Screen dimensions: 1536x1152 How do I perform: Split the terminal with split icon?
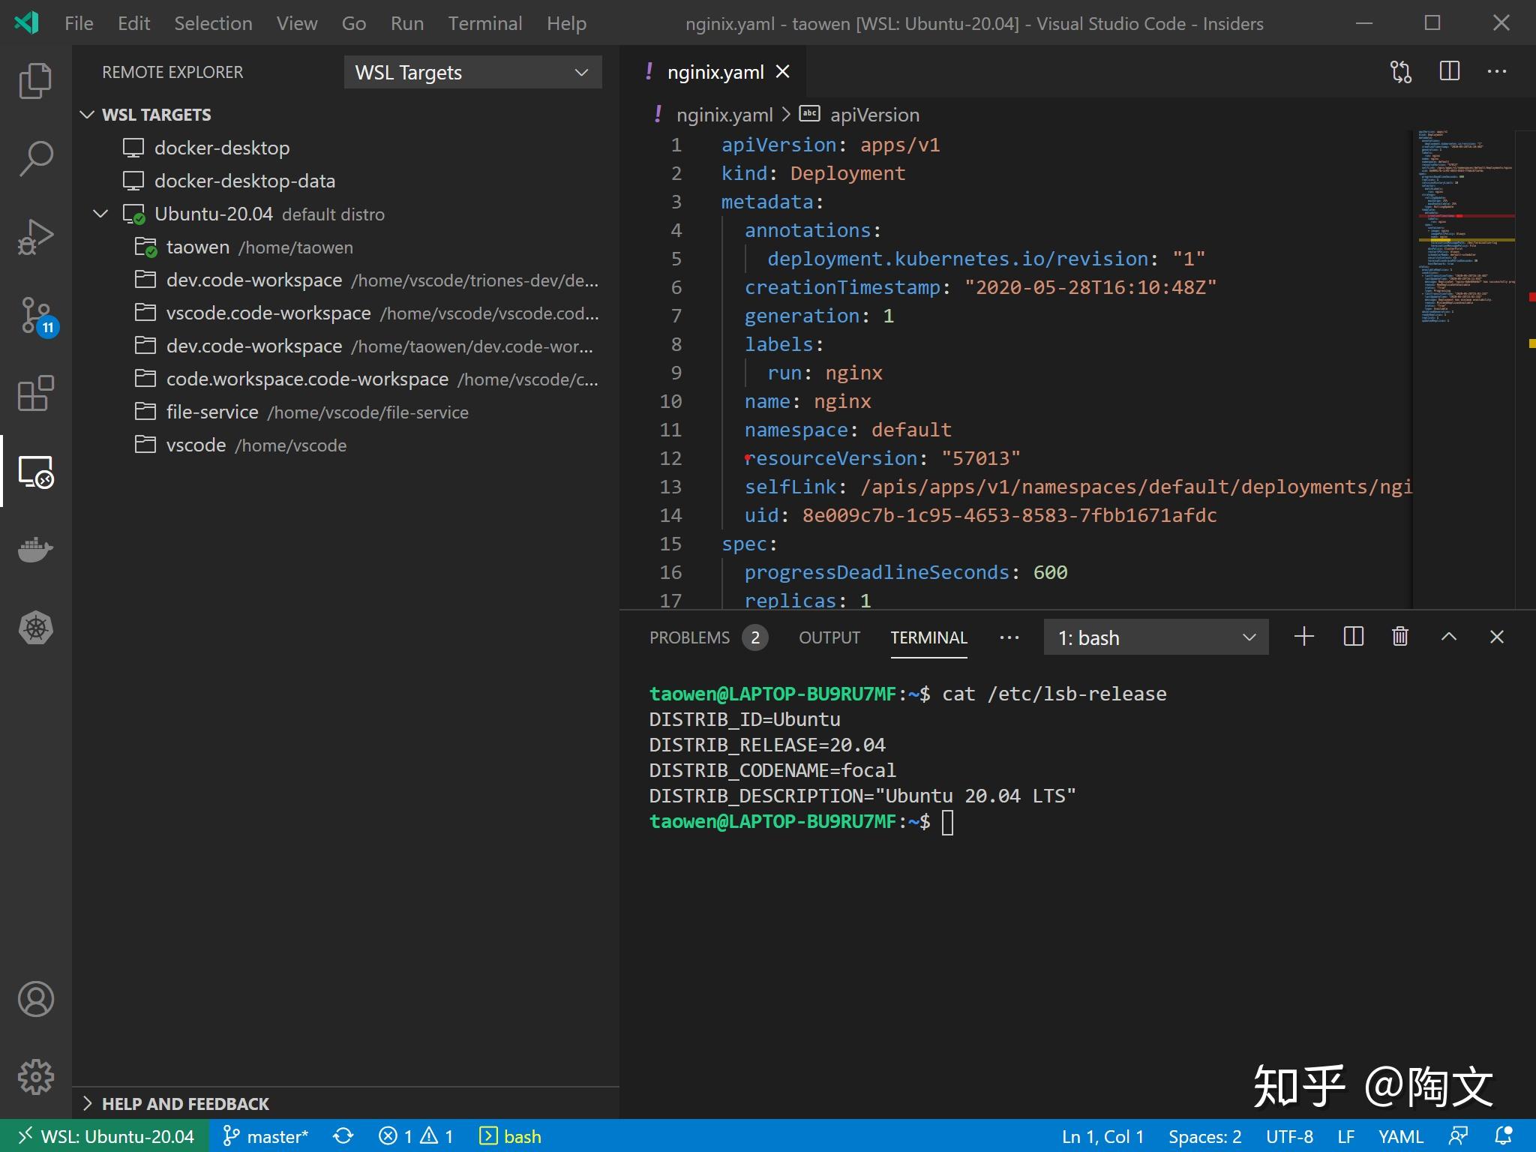[1353, 637]
